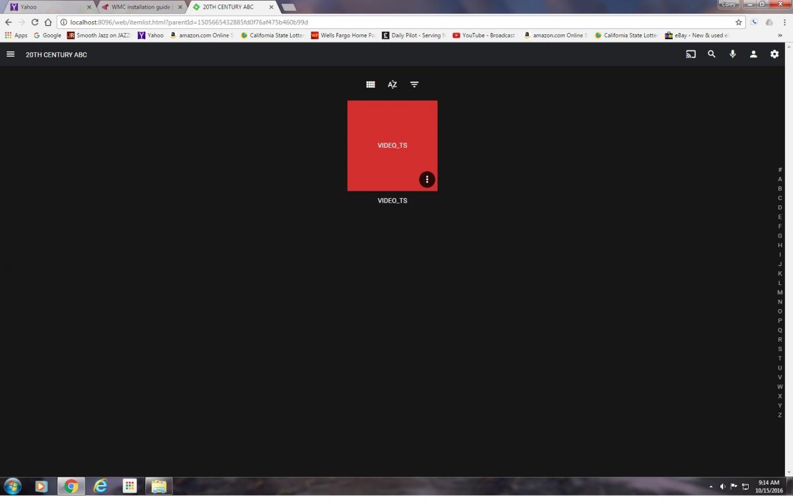The width and height of the screenshot is (793, 503).
Task: Show more bookmarks chevron
Action: 780,36
